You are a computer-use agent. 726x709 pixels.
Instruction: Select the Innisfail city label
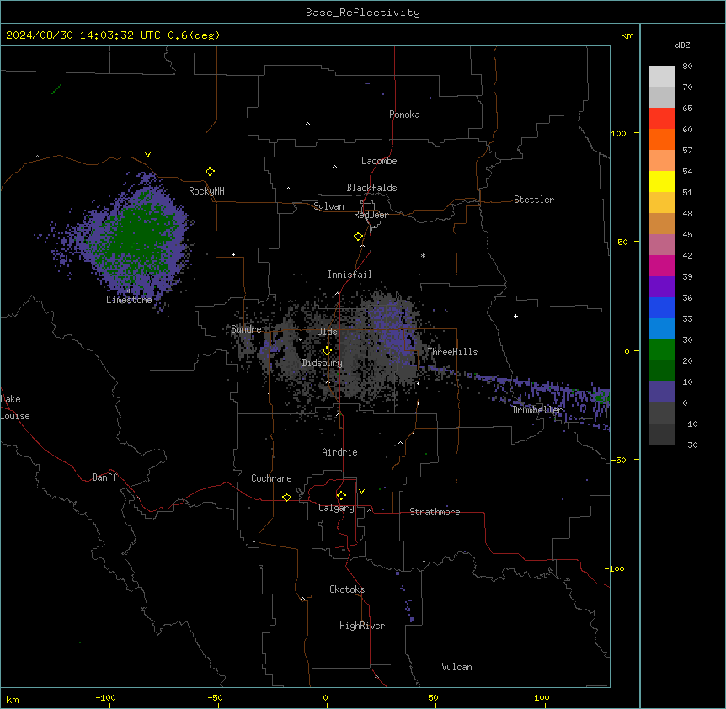[350, 275]
